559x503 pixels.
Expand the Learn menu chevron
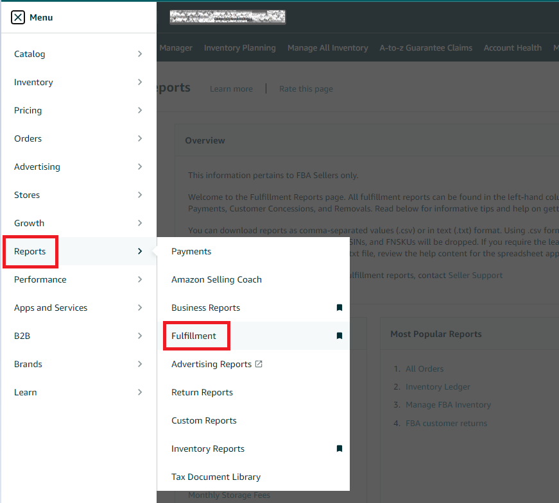point(140,392)
